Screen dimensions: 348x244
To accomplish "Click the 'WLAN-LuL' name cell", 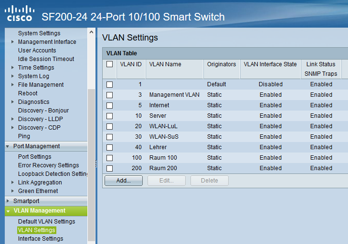I will click(x=163, y=126).
